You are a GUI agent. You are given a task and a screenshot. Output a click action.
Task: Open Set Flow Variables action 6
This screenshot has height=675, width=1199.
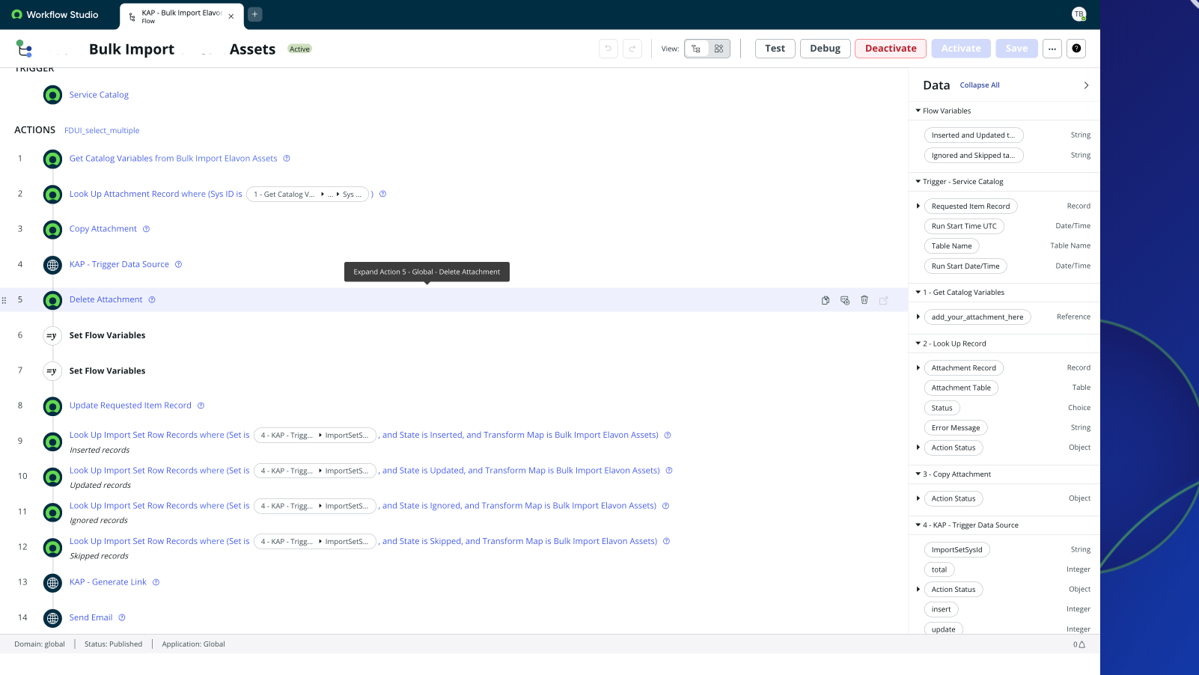107,335
